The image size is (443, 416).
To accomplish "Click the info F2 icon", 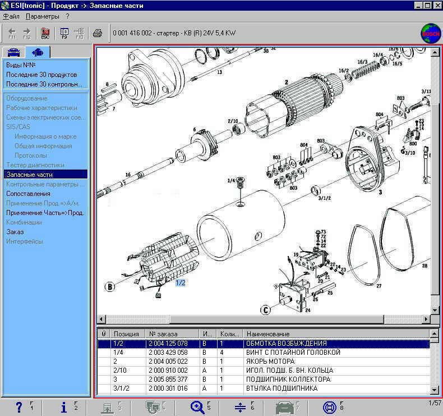I will point(64,407).
